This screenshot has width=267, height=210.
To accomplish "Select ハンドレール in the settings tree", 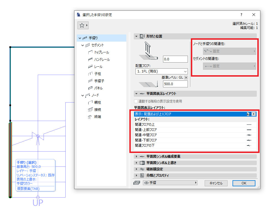I will tap(102, 60).
